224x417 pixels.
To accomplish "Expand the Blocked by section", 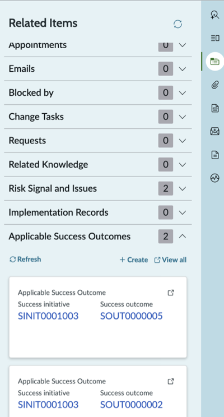I will pos(98,93).
